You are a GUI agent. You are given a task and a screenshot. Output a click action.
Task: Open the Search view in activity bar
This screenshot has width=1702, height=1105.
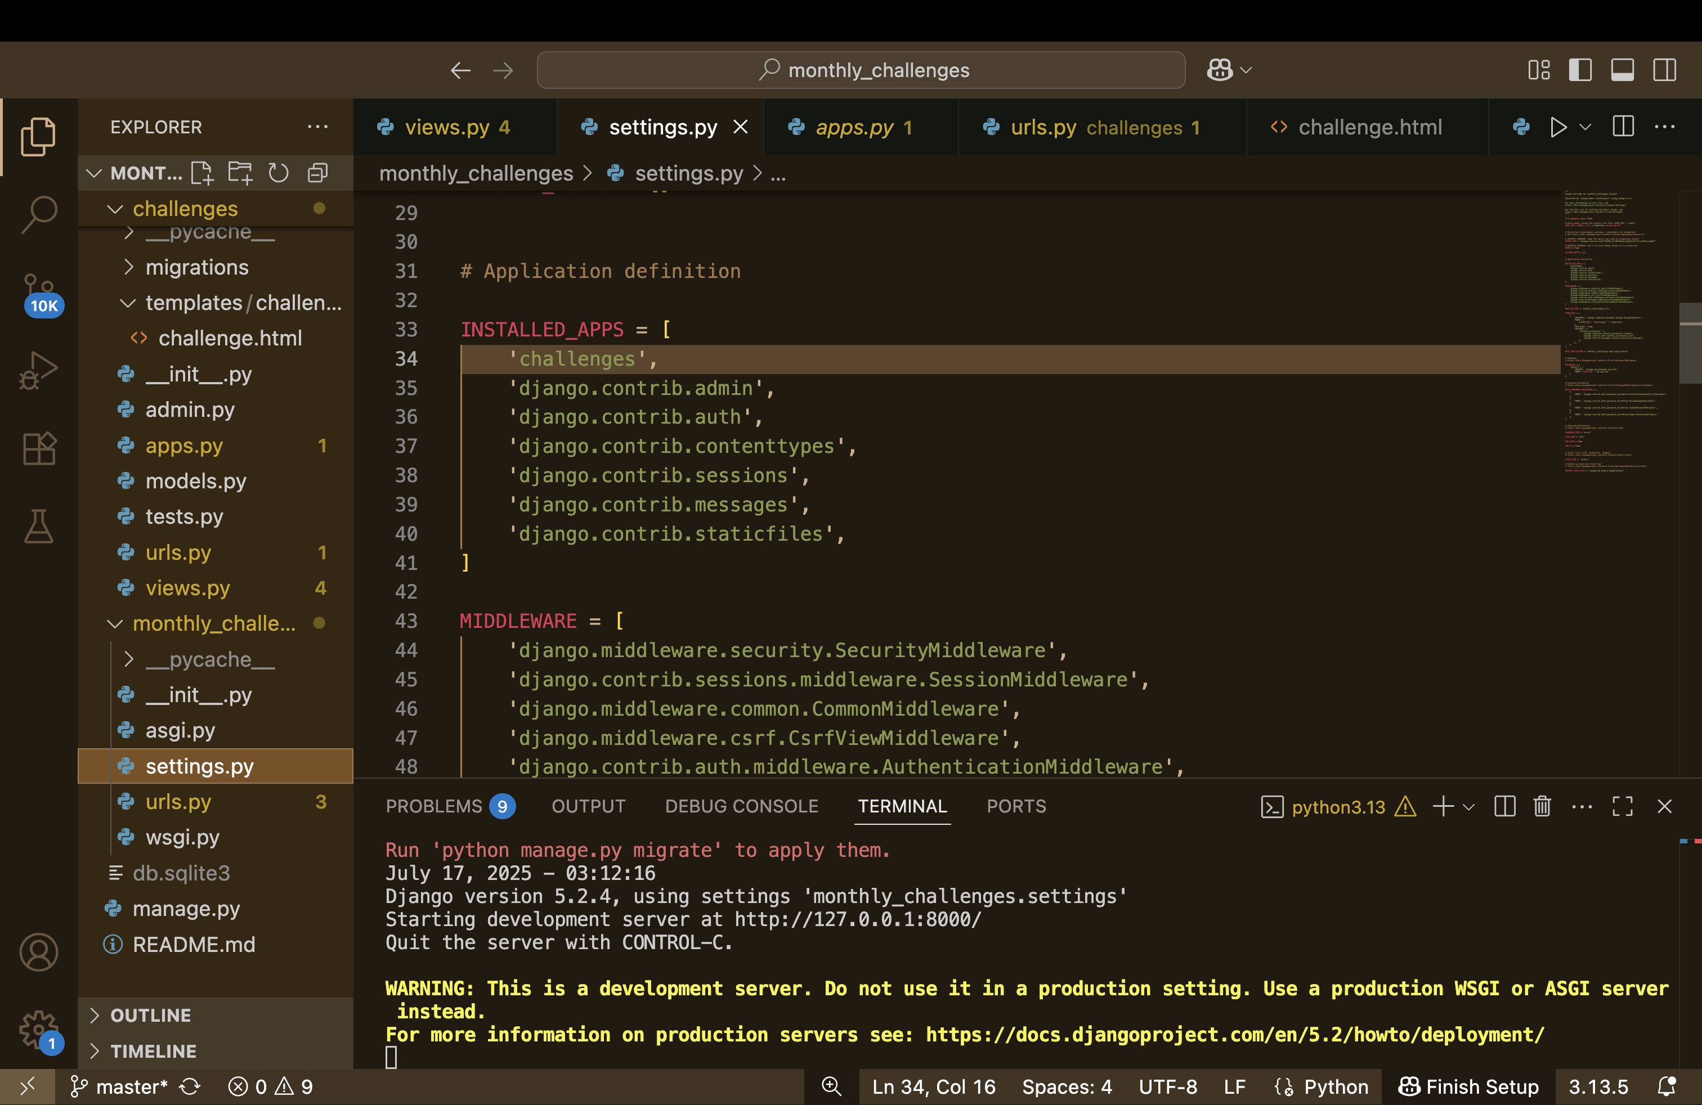(39, 214)
